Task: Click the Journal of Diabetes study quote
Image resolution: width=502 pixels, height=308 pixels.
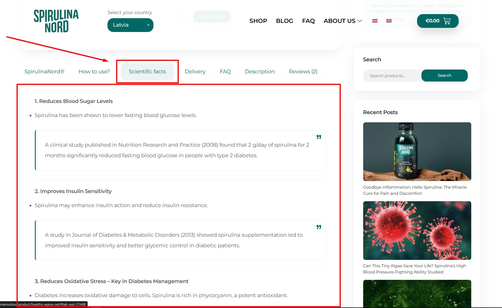Action: click(180, 240)
